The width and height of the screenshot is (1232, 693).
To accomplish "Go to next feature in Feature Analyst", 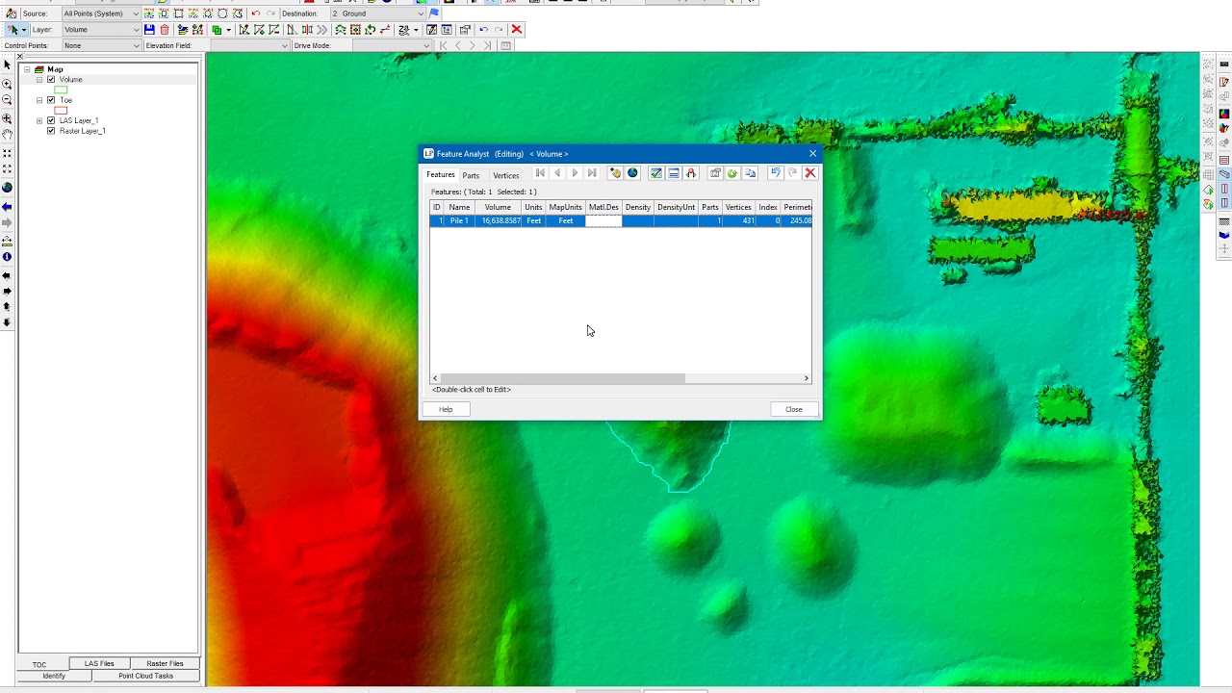I will tap(575, 173).
